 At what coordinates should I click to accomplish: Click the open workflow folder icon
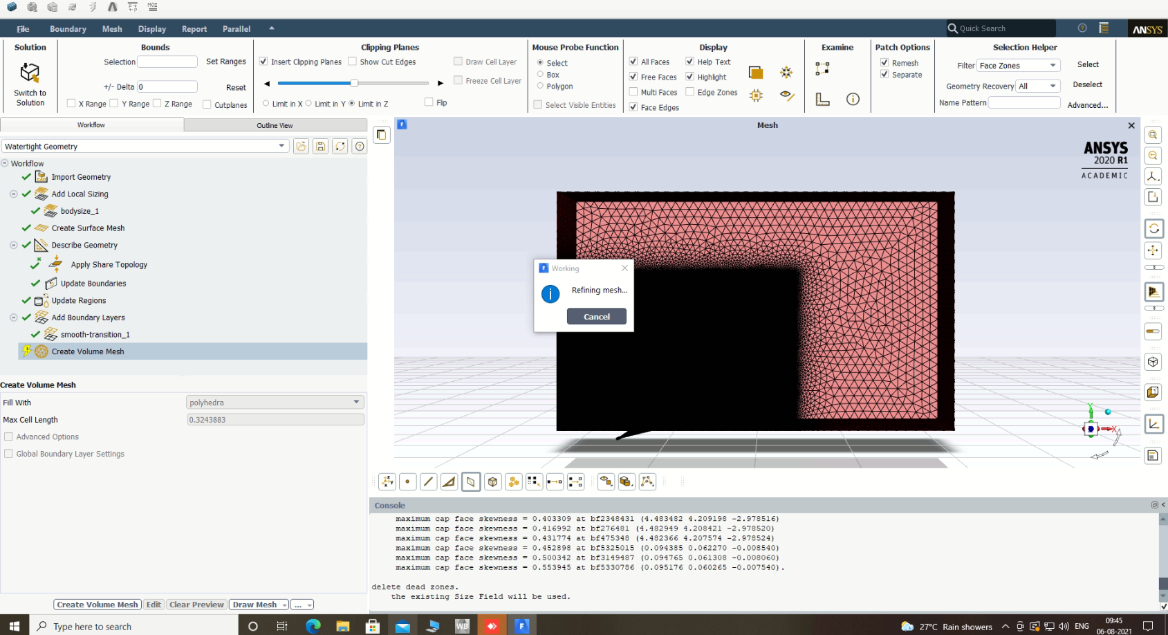(x=301, y=146)
